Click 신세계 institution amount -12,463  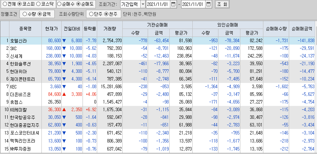click(x=162, y=56)
